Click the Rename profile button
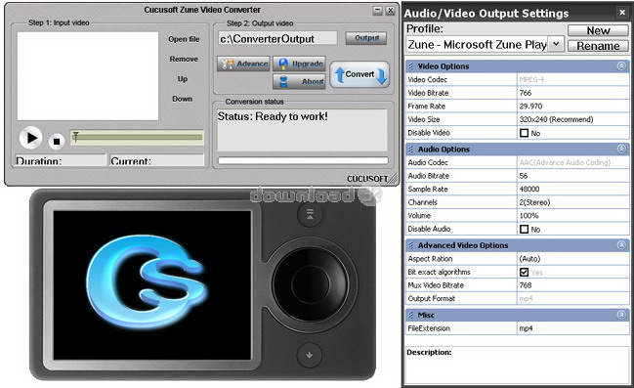Viewport: 634px width, 388px height. 598,46
